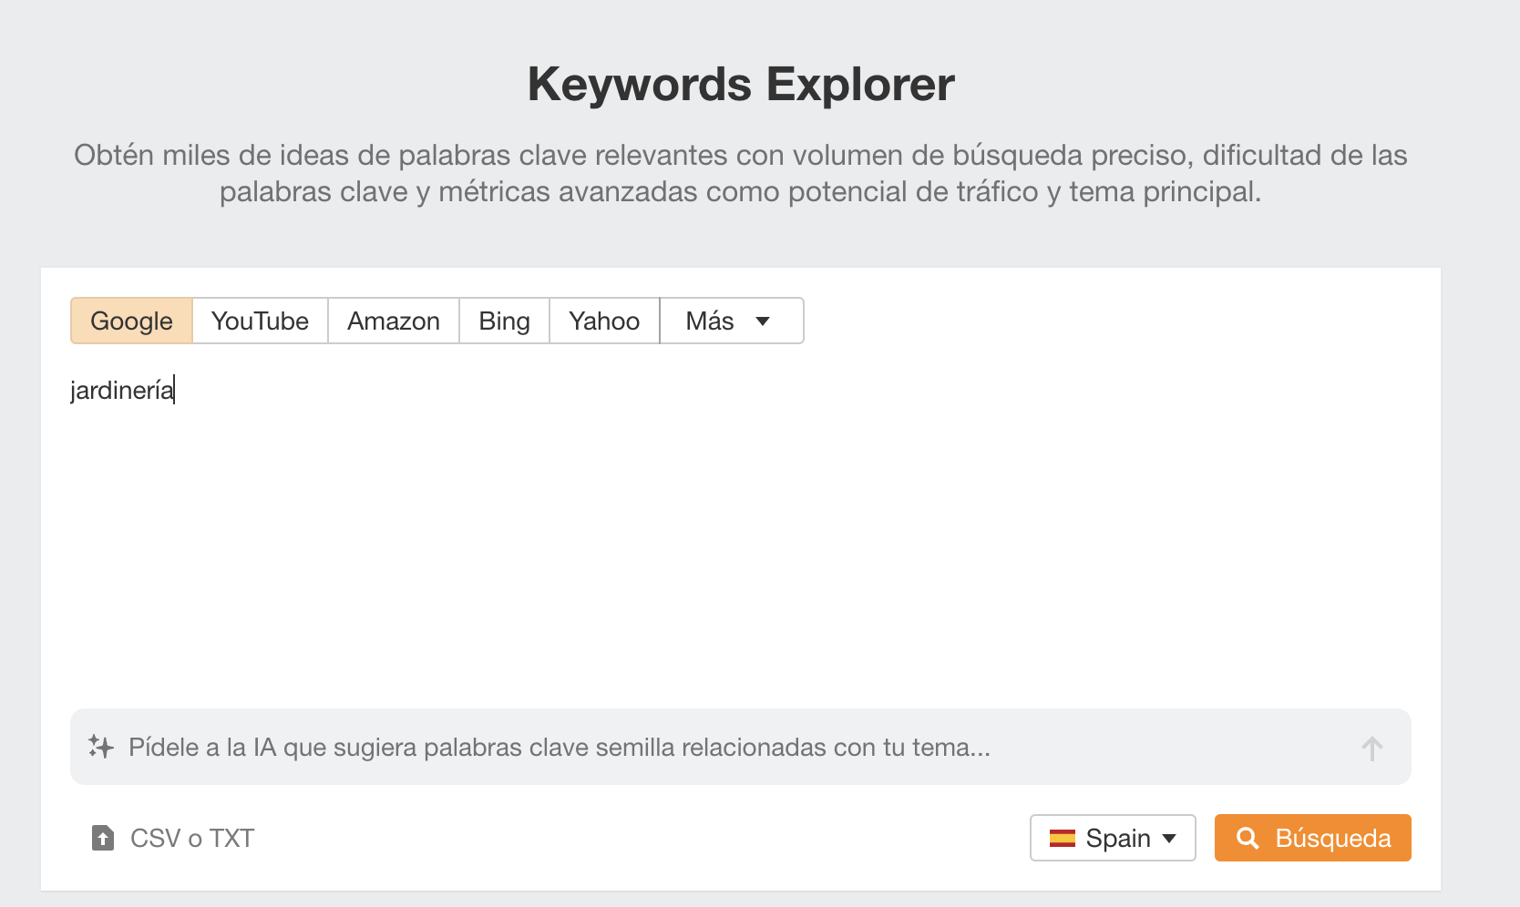The height and width of the screenshot is (907, 1520).
Task: Click the CSV o TXT upload link
Action: tap(191, 838)
